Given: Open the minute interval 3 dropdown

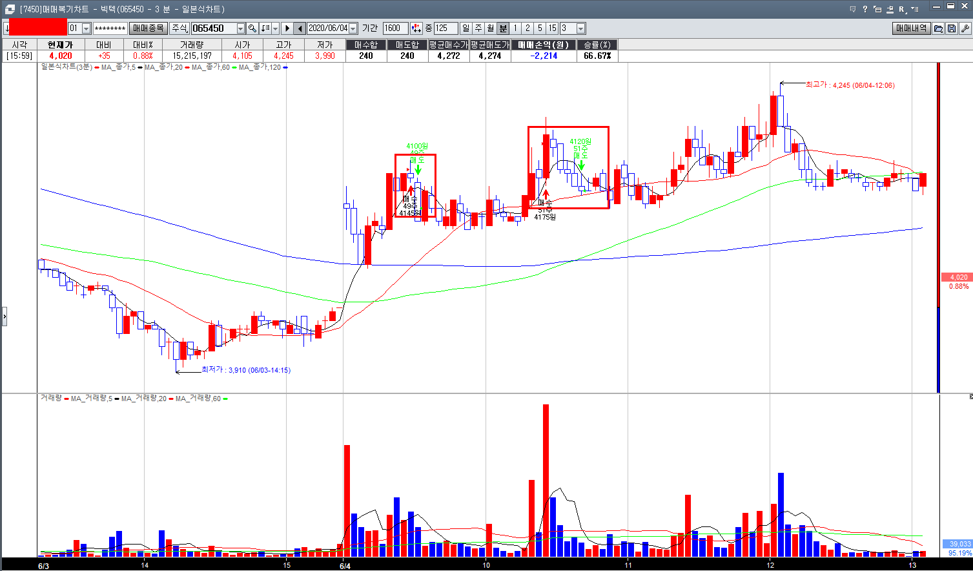Looking at the screenshot, I should click(580, 28).
